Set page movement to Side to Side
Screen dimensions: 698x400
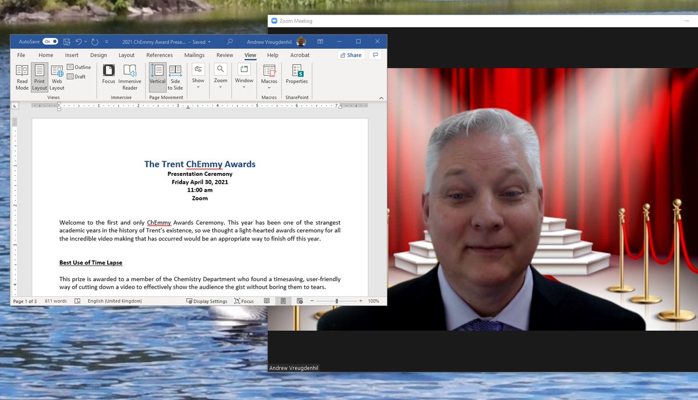coord(175,77)
